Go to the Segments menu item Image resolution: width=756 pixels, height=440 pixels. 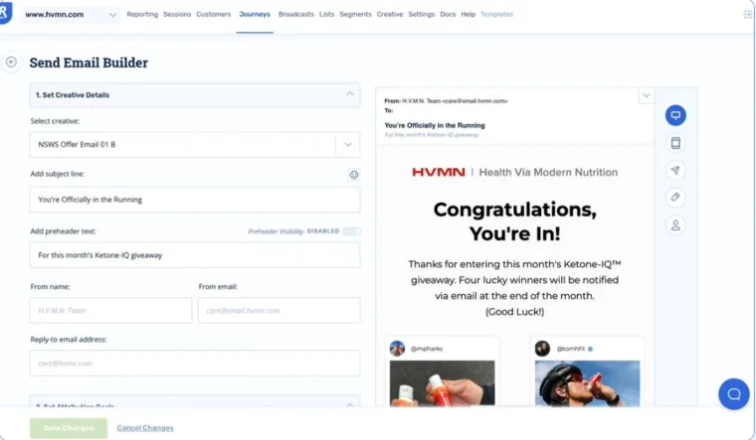tap(355, 15)
